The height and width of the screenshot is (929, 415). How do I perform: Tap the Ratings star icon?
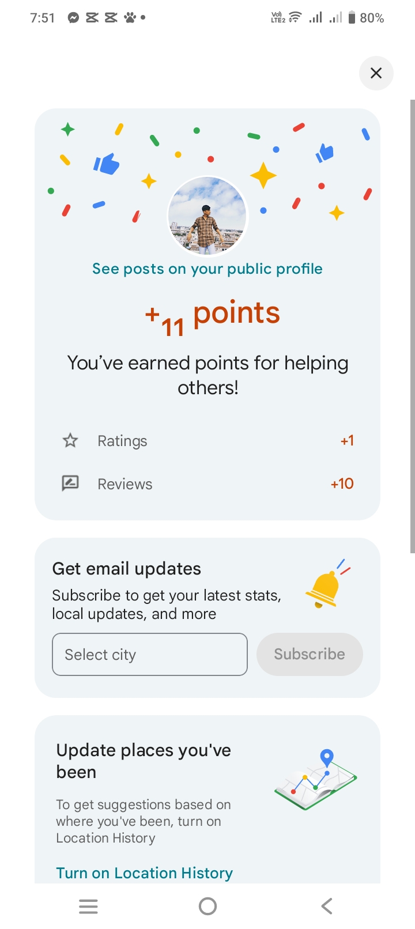tap(70, 441)
